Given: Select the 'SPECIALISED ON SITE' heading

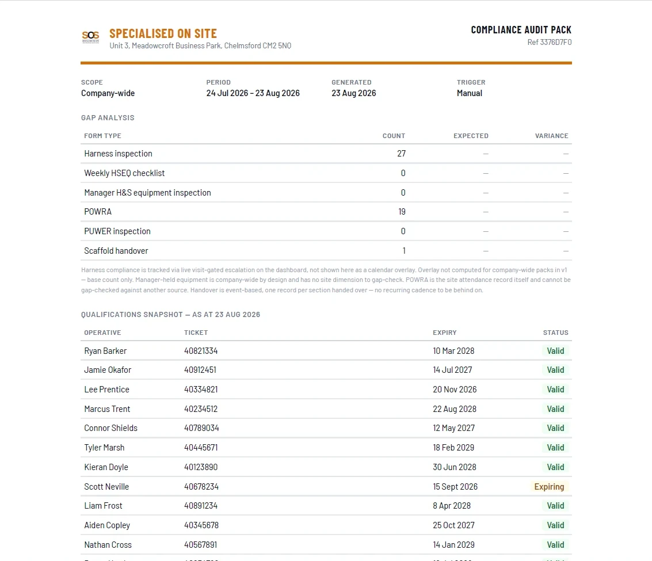Looking at the screenshot, I should pyautogui.click(x=163, y=34).
